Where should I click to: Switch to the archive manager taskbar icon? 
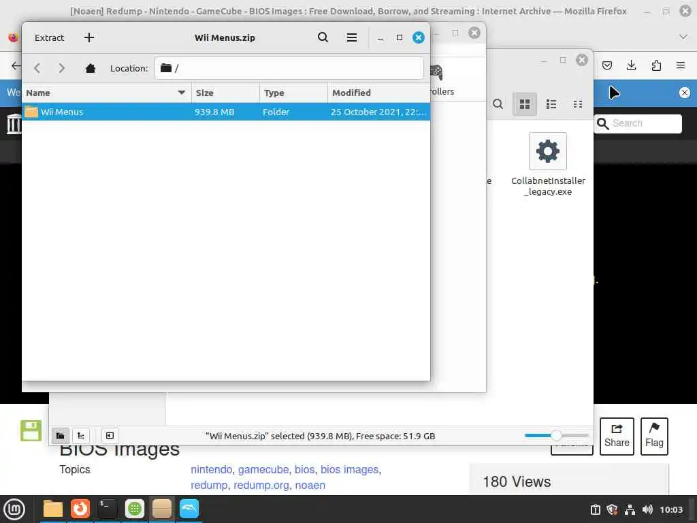pyautogui.click(x=162, y=509)
